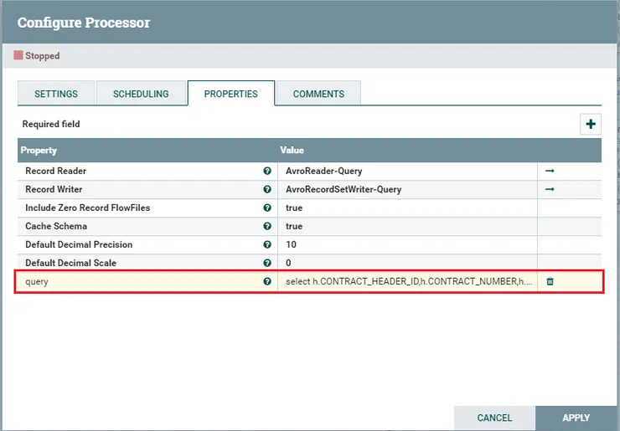Open help icon for Cache Schema
The width and height of the screenshot is (620, 431).
click(267, 226)
